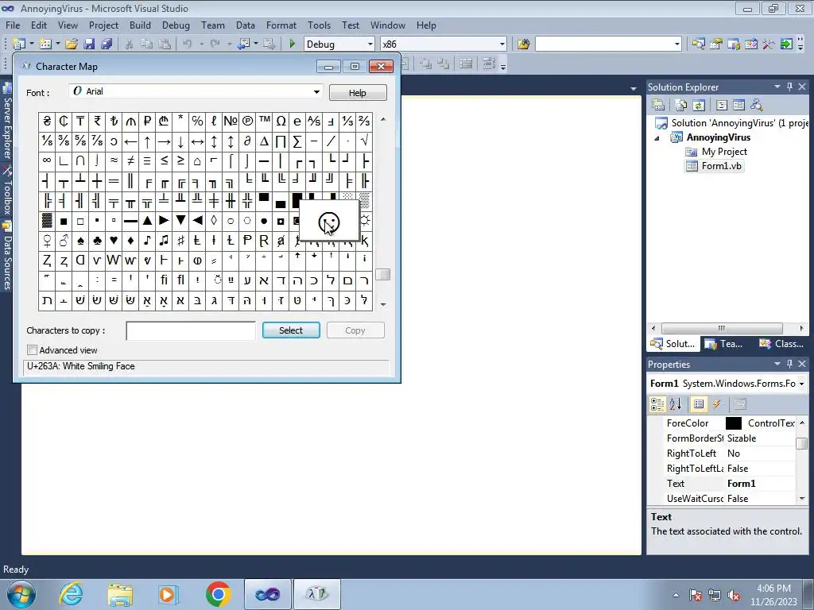The image size is (814, 610).
Task: Select the Omega character in grid
Action: [x=281, y=122]
